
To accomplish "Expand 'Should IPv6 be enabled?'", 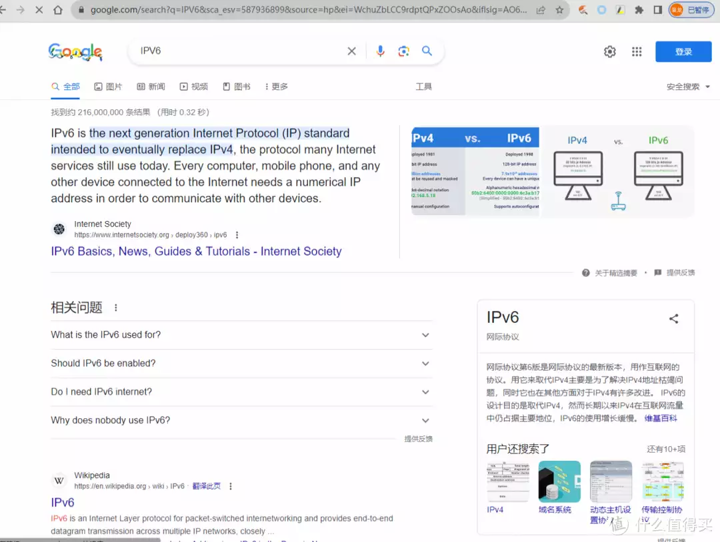I will point(241,364).
